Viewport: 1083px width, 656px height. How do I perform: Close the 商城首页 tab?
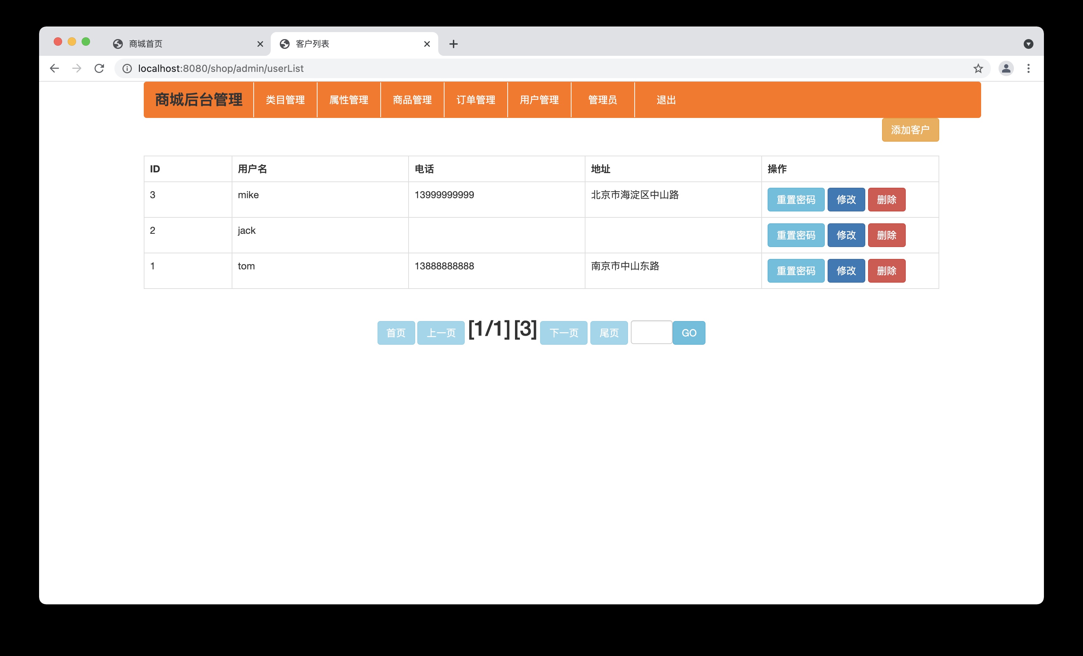pos(260,44)
